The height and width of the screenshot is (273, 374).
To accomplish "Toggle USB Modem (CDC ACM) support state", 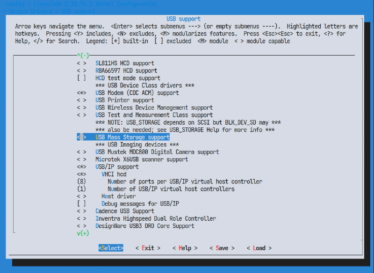I will 82,93.
